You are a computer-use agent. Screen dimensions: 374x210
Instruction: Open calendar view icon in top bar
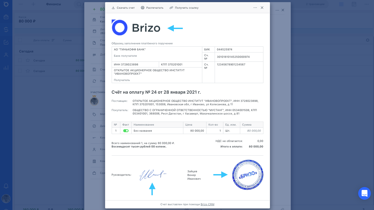[x=354, y=4]
